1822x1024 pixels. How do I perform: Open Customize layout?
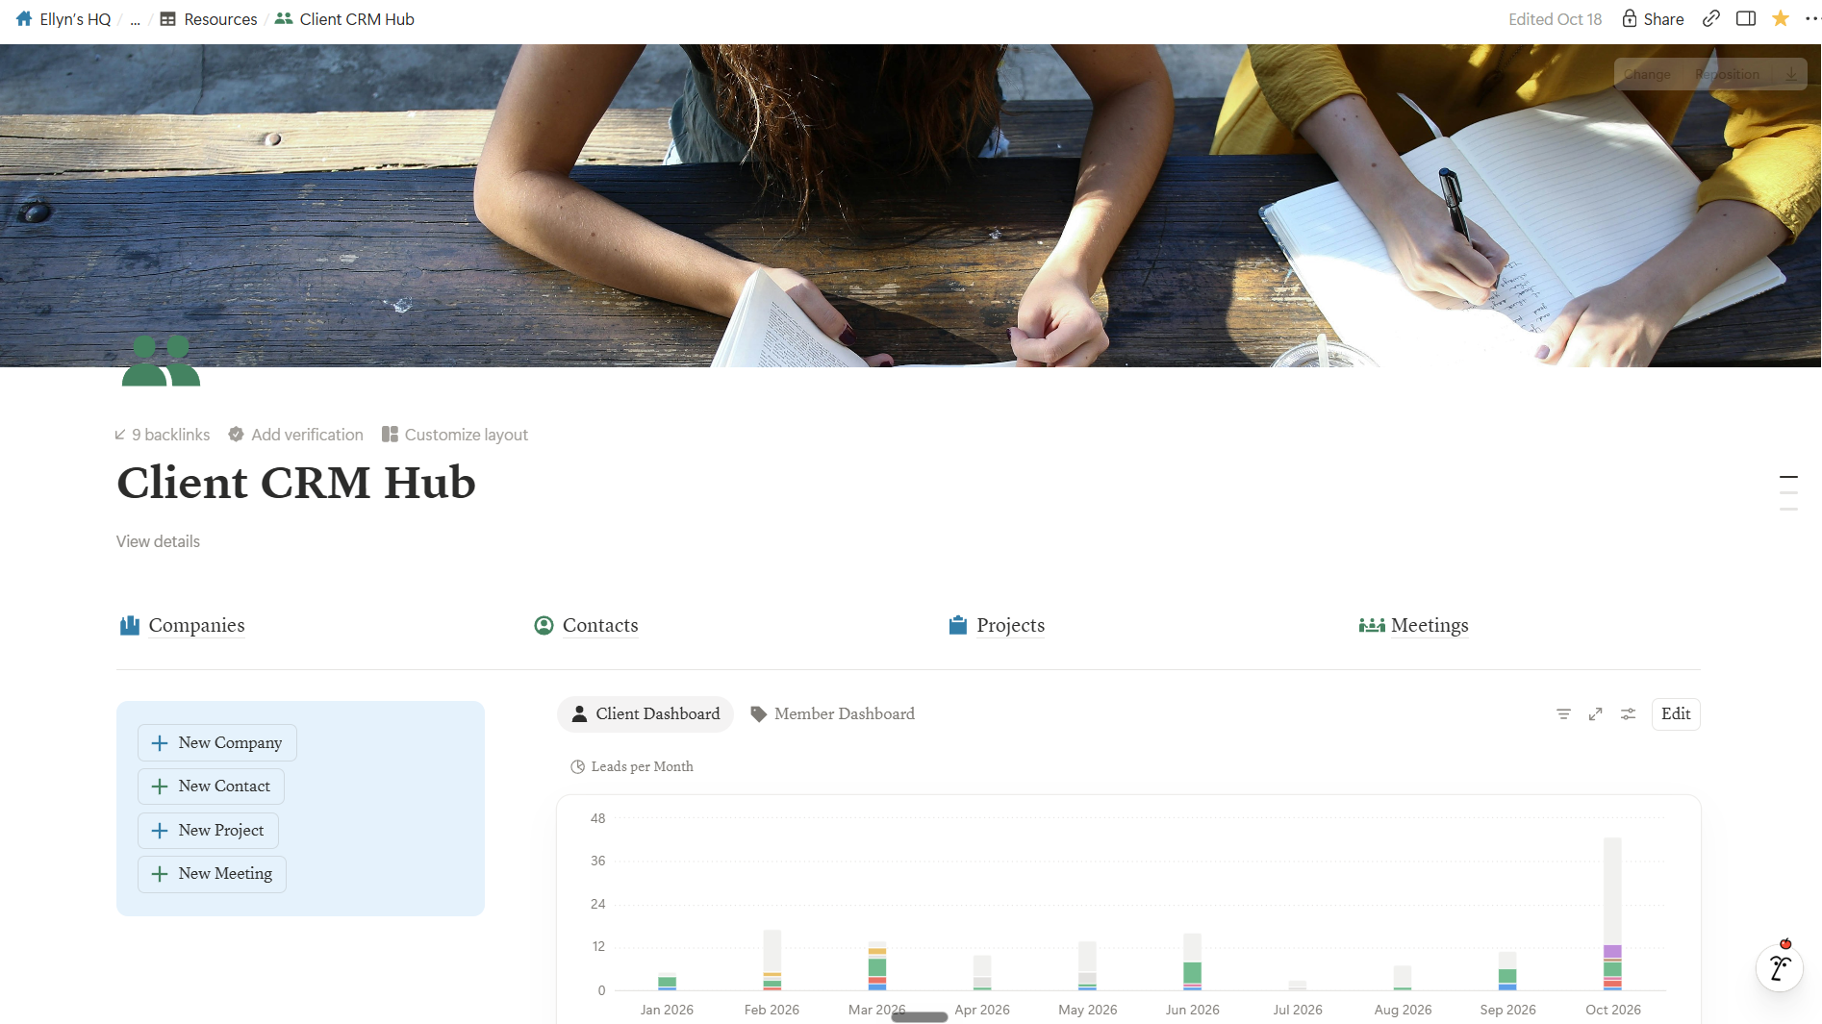(455, 435)
